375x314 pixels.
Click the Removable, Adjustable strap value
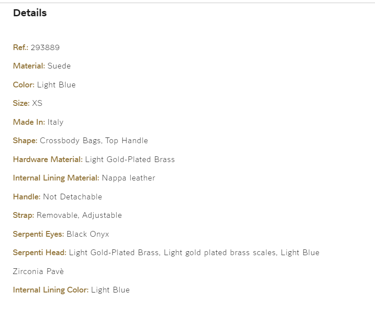coord(79,215)
